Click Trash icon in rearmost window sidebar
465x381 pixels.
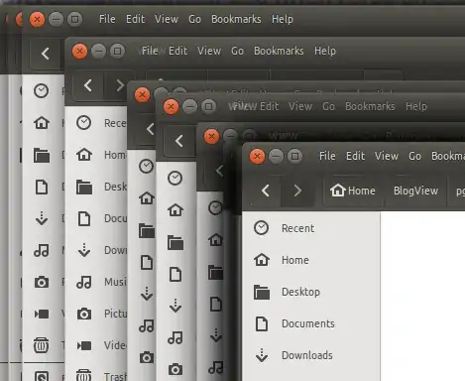click(x=42, y=345)
